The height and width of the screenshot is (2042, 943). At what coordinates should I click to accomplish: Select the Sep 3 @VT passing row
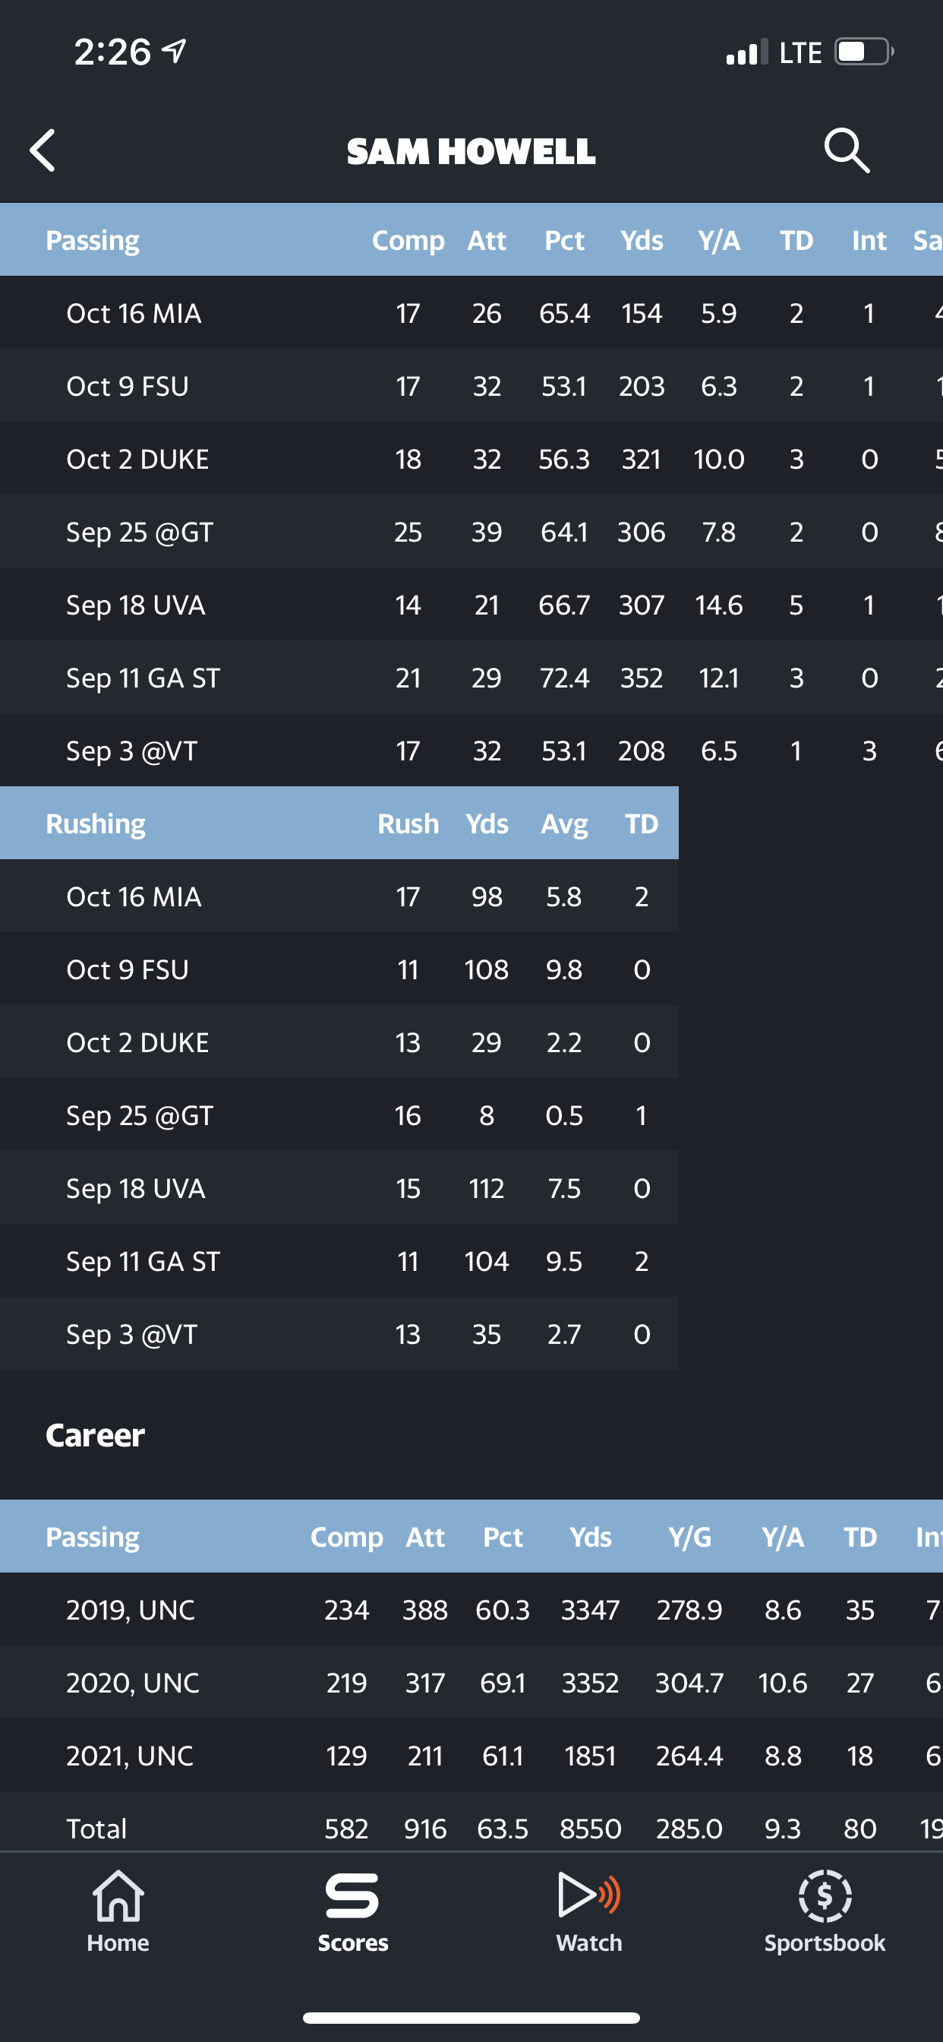pos(471,751)
